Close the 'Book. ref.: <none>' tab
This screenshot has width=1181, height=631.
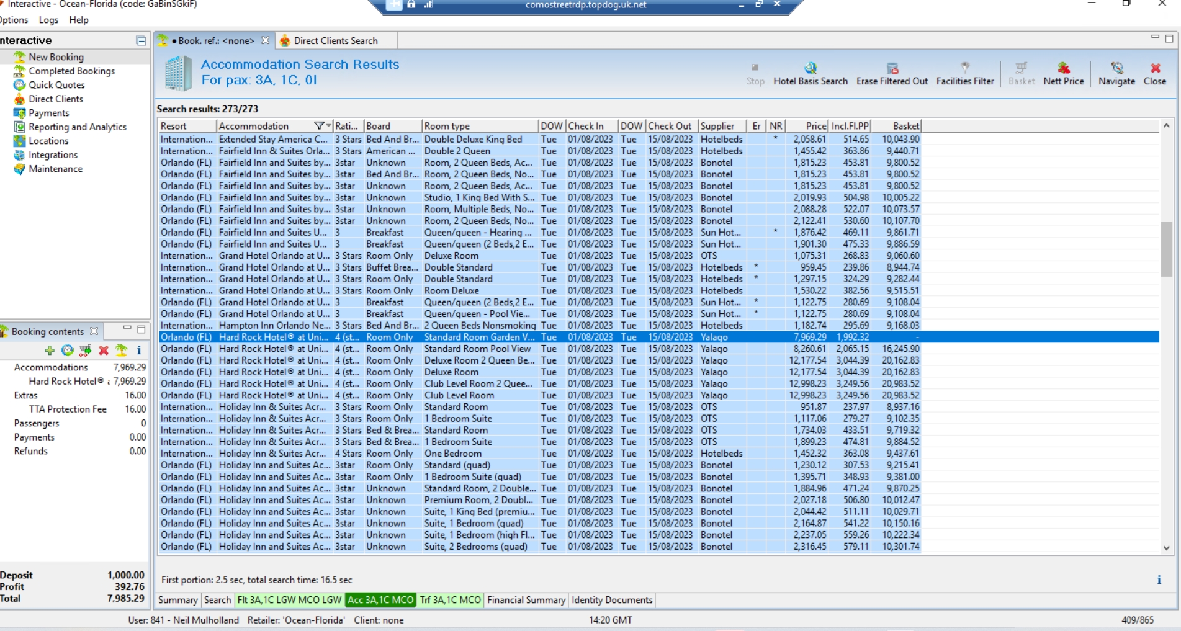pyautogui.click(x=266, y=40)
